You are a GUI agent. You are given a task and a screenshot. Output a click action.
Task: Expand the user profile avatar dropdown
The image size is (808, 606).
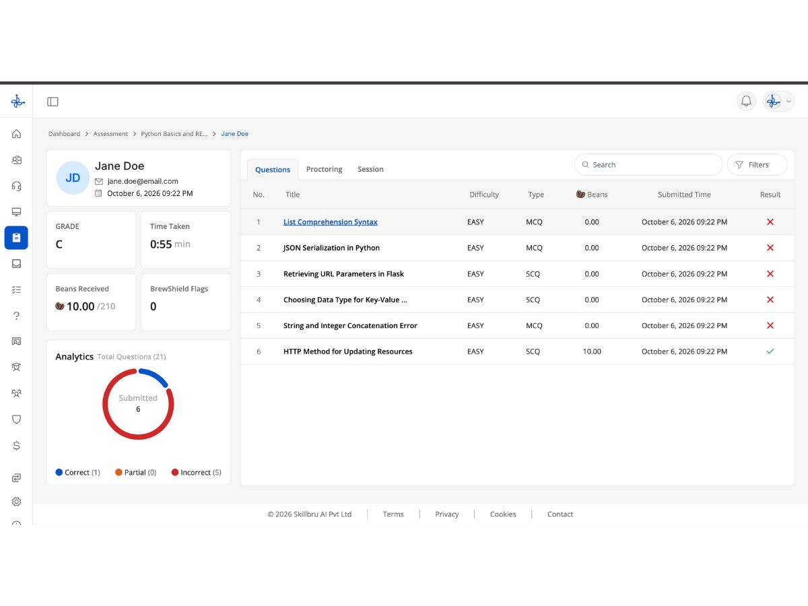tap(779, 101)
